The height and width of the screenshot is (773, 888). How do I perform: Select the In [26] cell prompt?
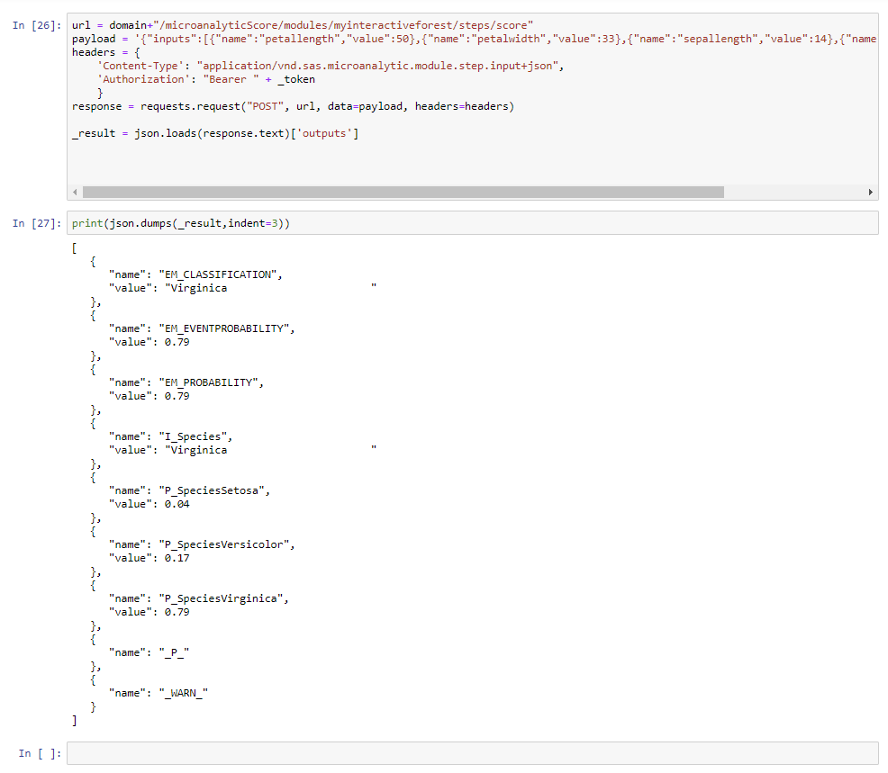[36, 25]
